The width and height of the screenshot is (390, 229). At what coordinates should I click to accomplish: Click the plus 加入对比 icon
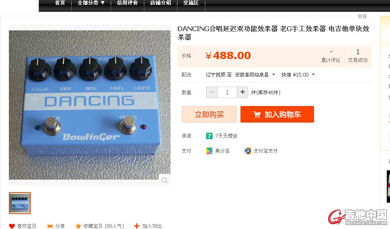(137, 226)
